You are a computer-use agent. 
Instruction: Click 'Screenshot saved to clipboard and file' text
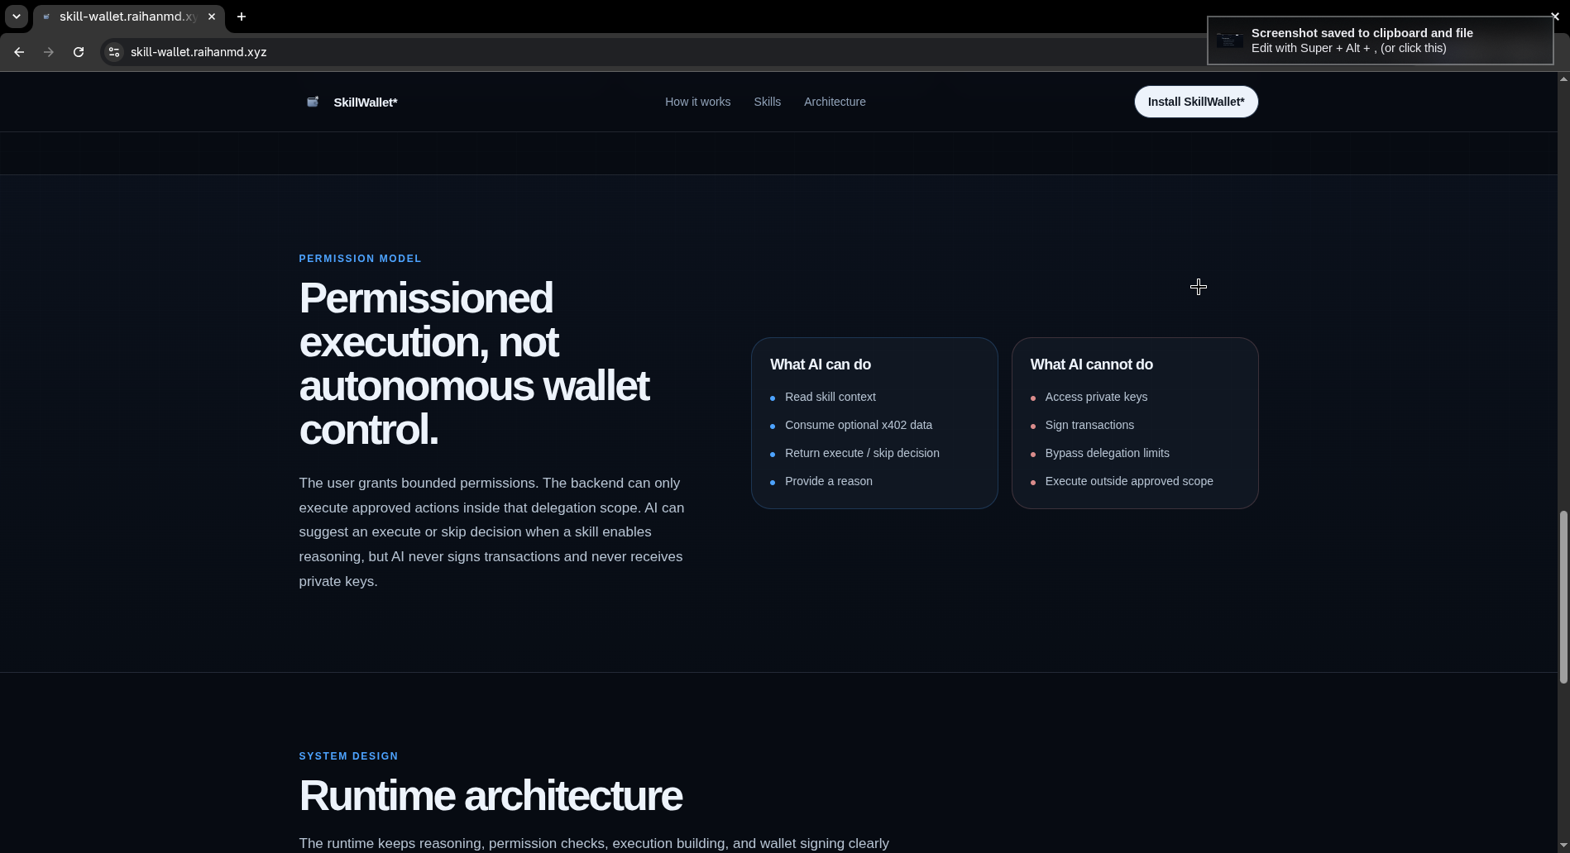point(1362,33)
